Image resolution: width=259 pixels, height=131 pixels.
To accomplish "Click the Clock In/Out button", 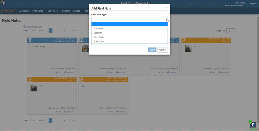I will [9, 11].
